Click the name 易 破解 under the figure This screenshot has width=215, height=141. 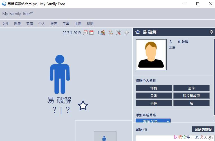point(59,100)
